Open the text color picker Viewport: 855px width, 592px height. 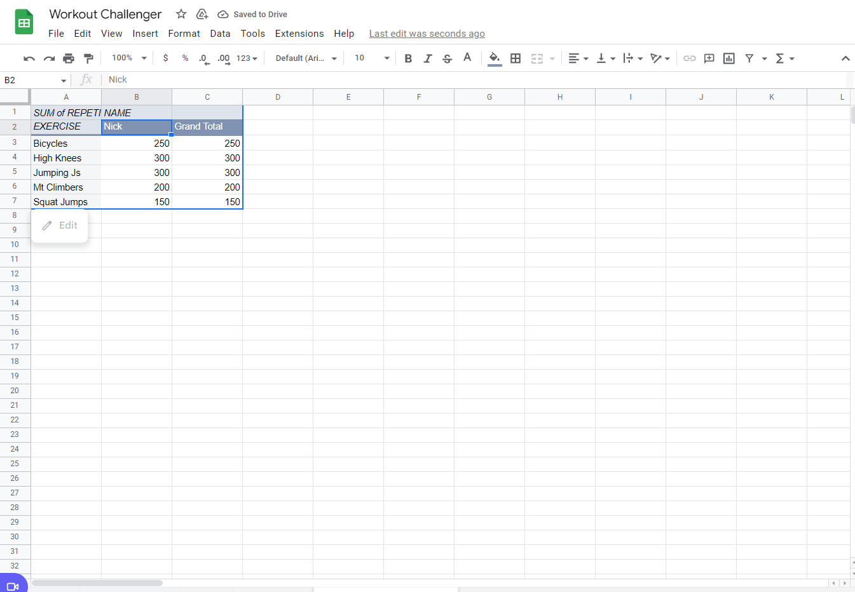(467, 58)
